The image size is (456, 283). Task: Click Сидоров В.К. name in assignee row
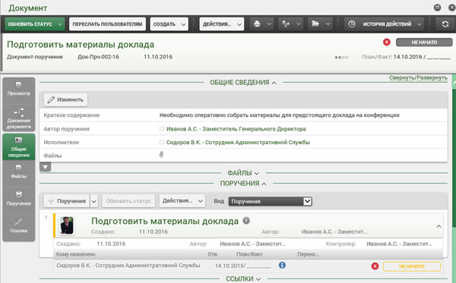128,266
